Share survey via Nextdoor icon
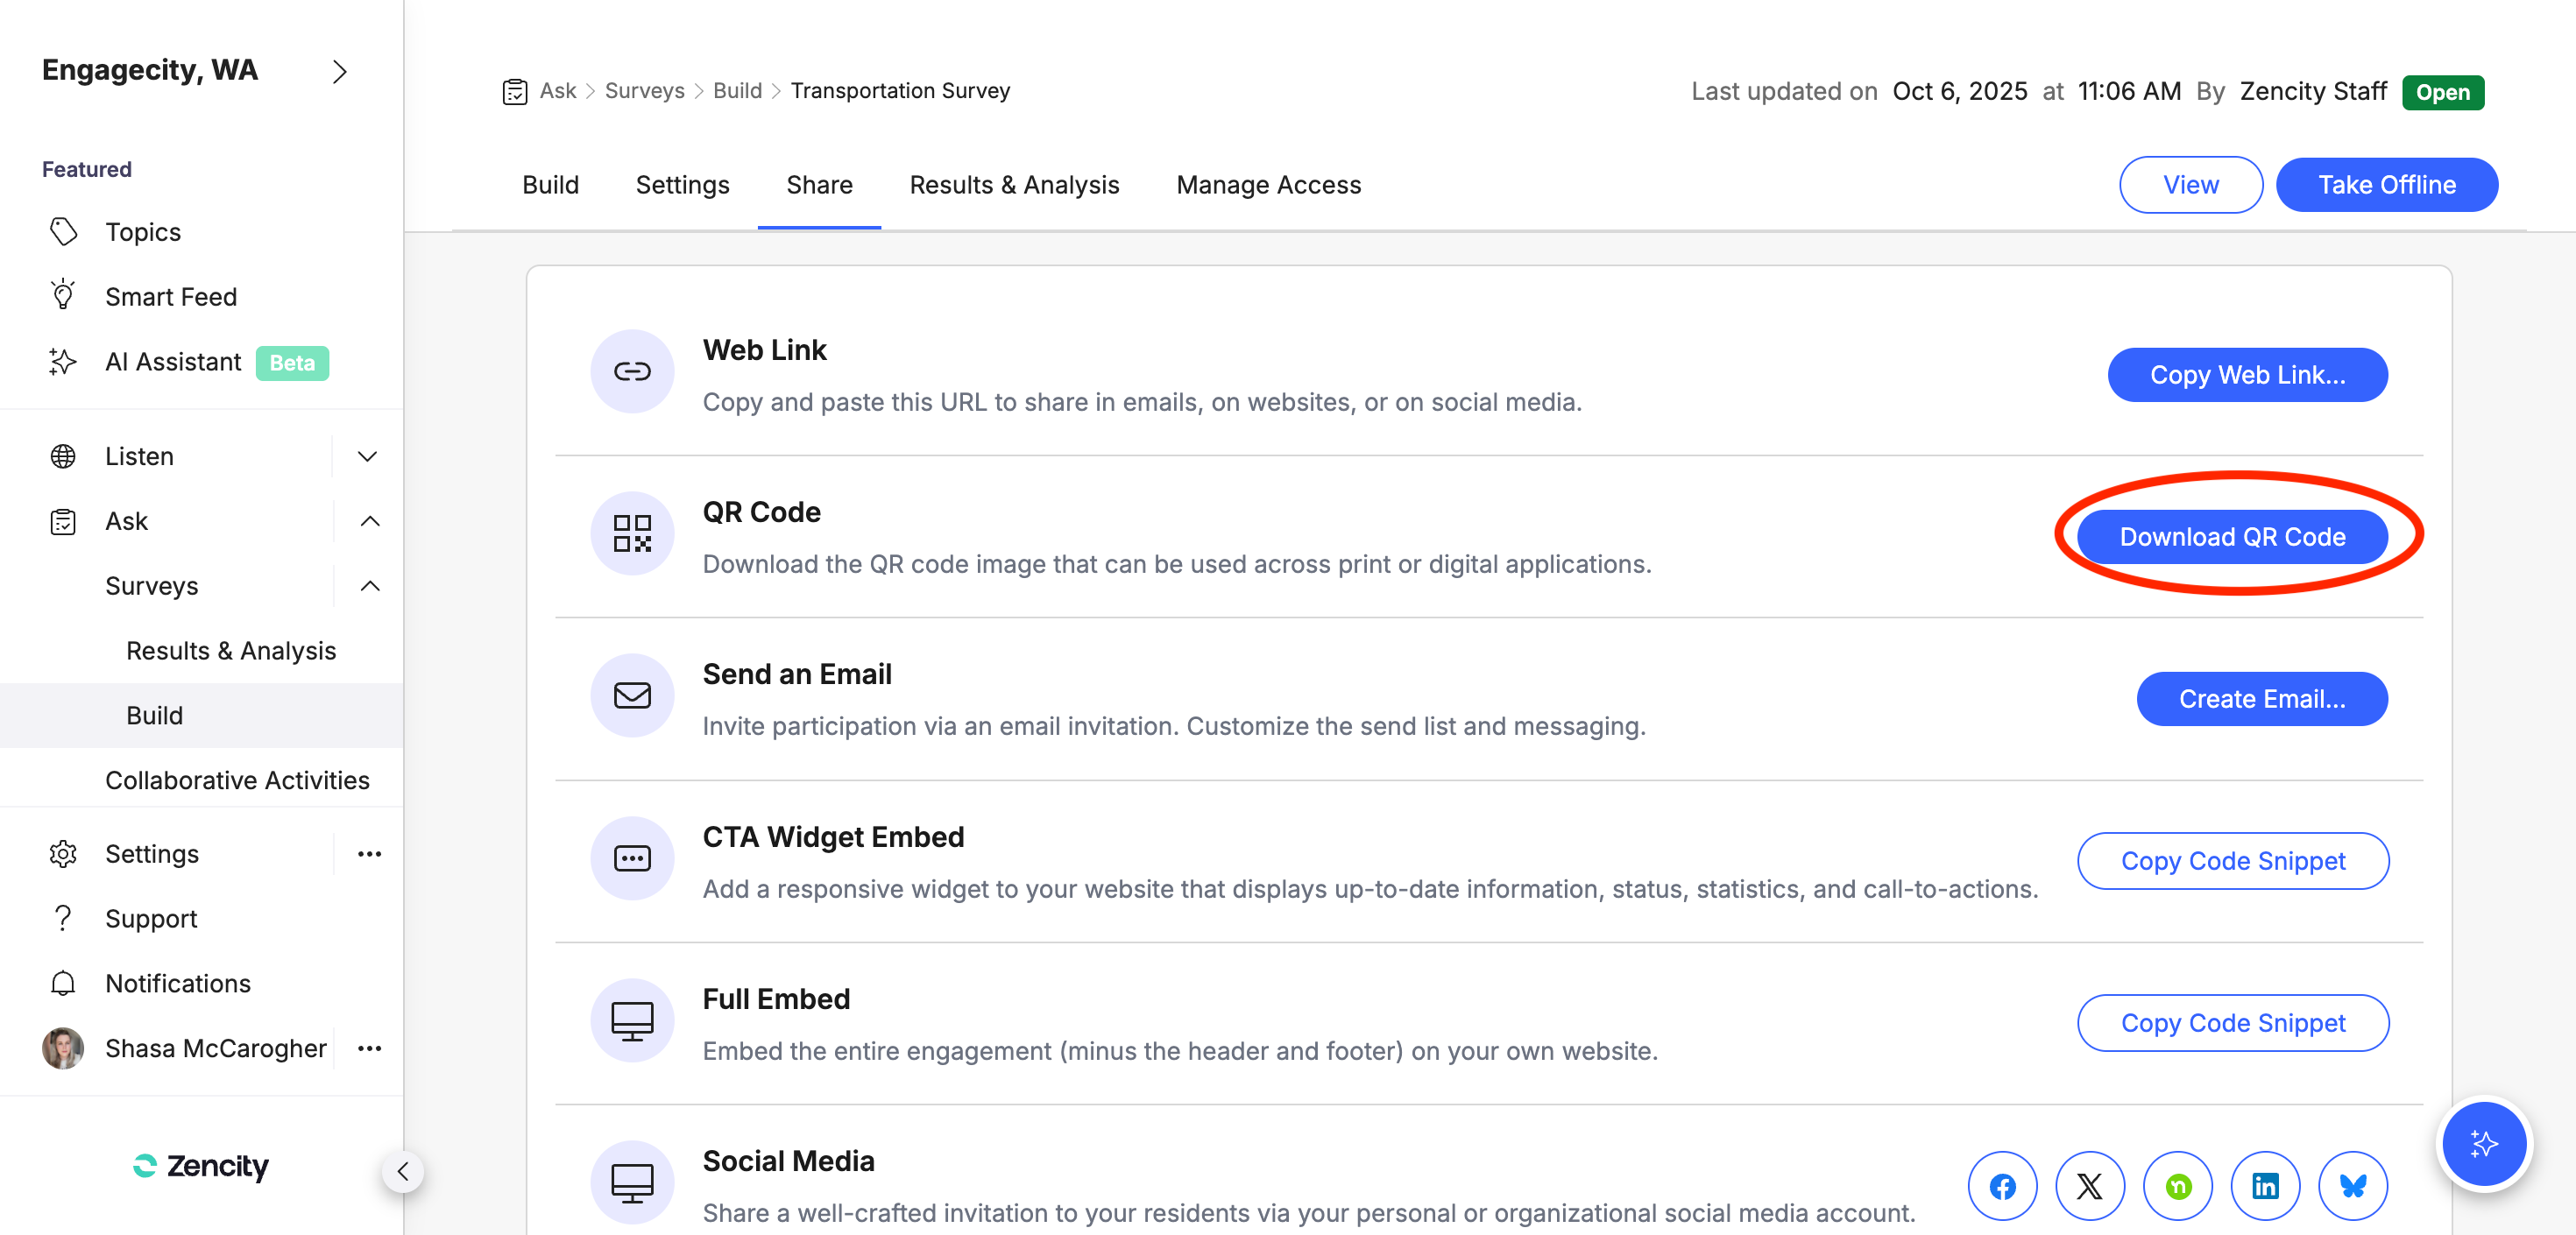Screen dimensions: 2576x1235 [x=2177, y=1186]
